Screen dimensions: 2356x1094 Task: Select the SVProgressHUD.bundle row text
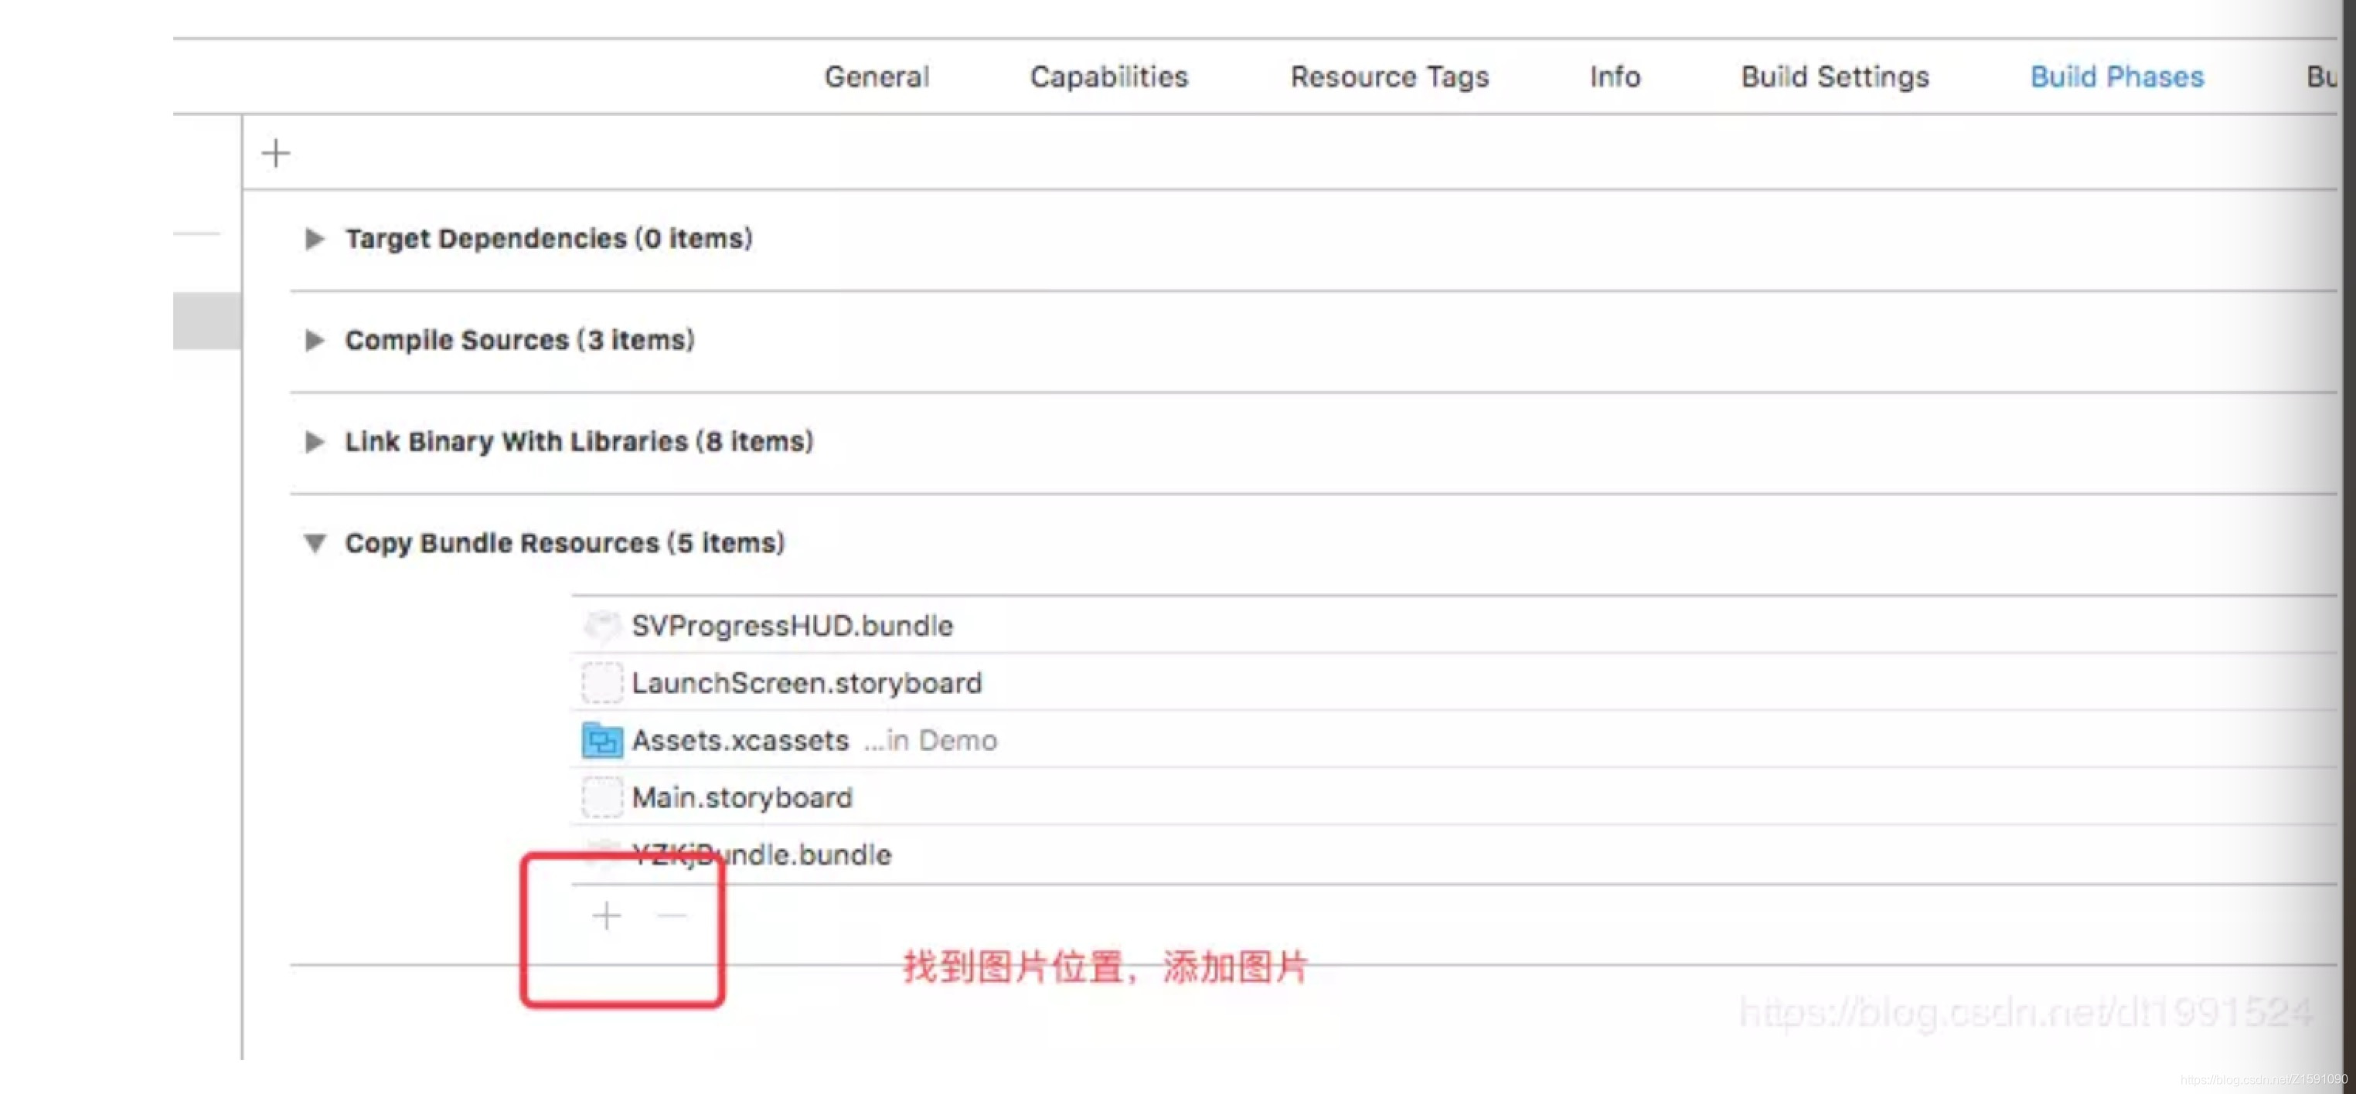pyautogui.click(x=792, y=626)
